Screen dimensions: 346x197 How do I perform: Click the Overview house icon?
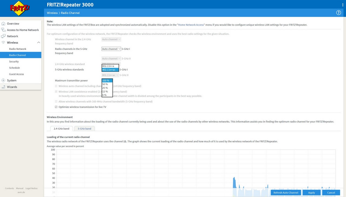(3, 23)
